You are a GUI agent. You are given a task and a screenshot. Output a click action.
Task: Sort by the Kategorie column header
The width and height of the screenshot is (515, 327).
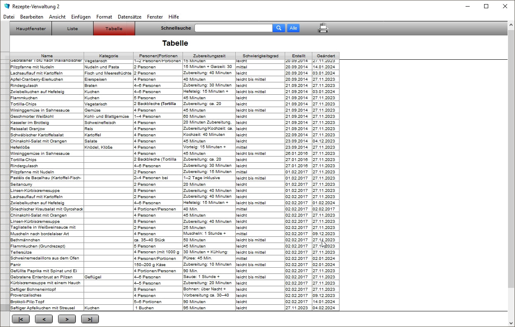108,56
